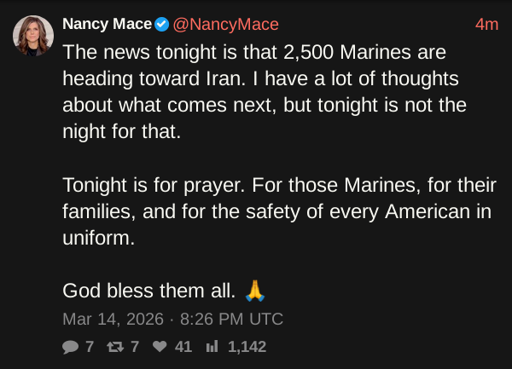Click the folded hands prayer emoji
The width and height of the screenshot is (512, 369).
tap(255, 291)
